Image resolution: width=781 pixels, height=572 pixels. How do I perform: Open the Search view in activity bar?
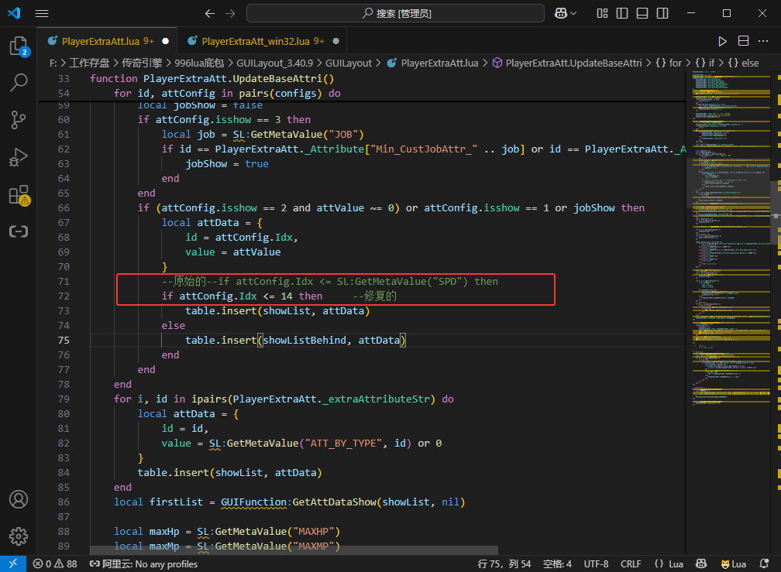(x=18, y=83)
